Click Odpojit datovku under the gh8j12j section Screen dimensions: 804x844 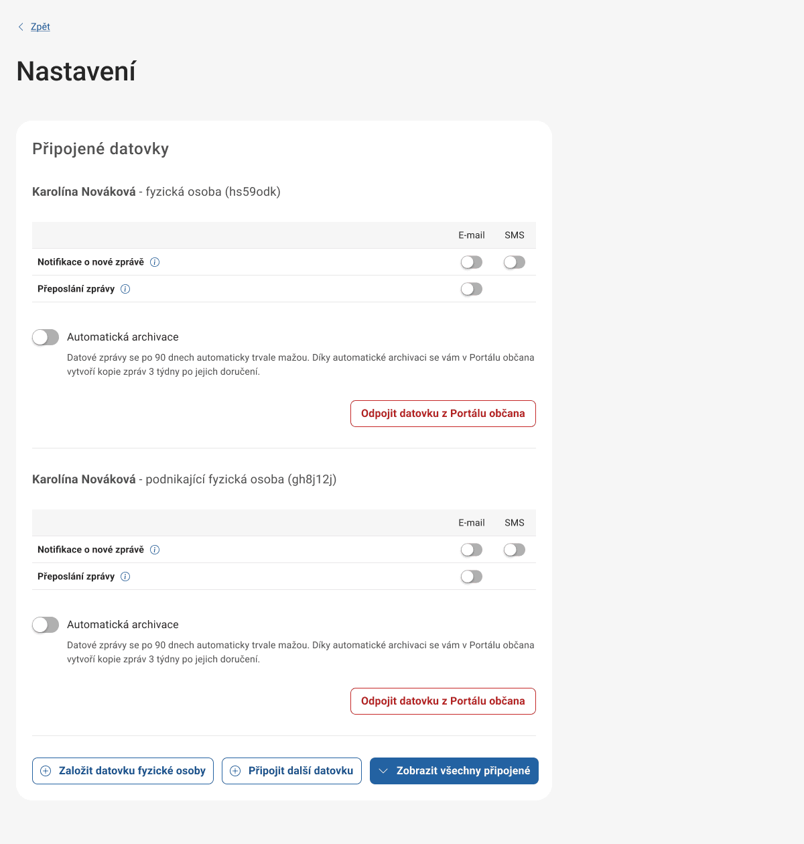442,701
